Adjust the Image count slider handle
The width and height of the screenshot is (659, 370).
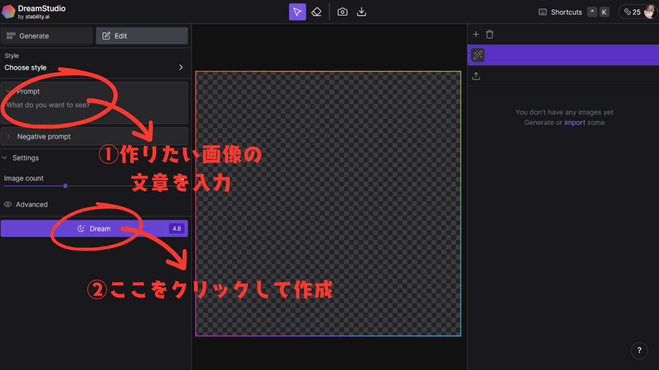click(x=65, y=186)
